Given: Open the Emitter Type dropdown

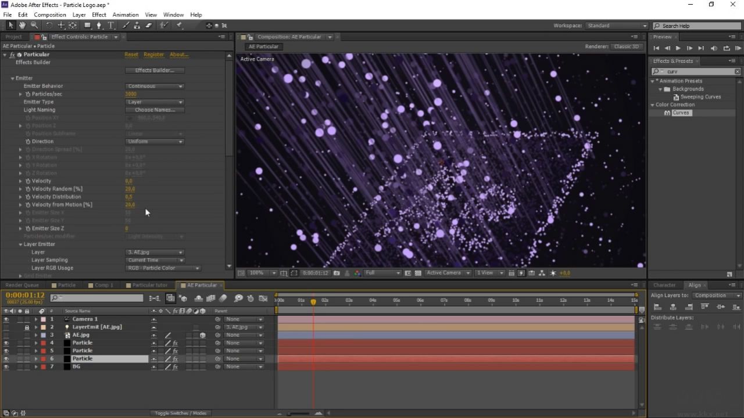Looking at the screenshot, I should 155,102.
